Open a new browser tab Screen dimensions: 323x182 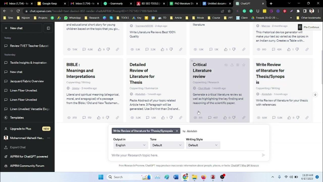click(271, 4)
